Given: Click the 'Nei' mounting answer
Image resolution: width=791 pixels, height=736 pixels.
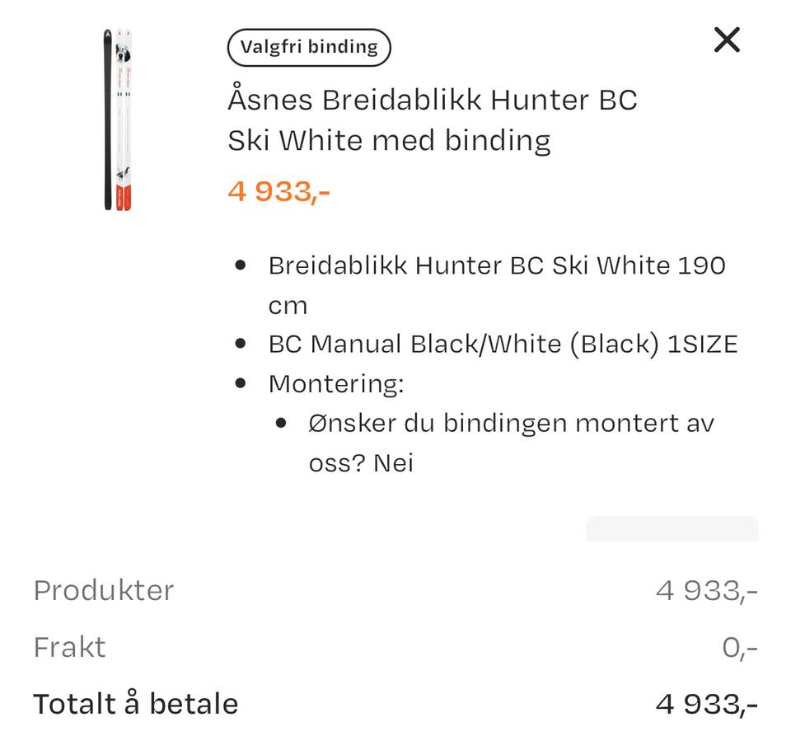Looking at the screenshot, I should pyautogui.click(x=393, y=463).
